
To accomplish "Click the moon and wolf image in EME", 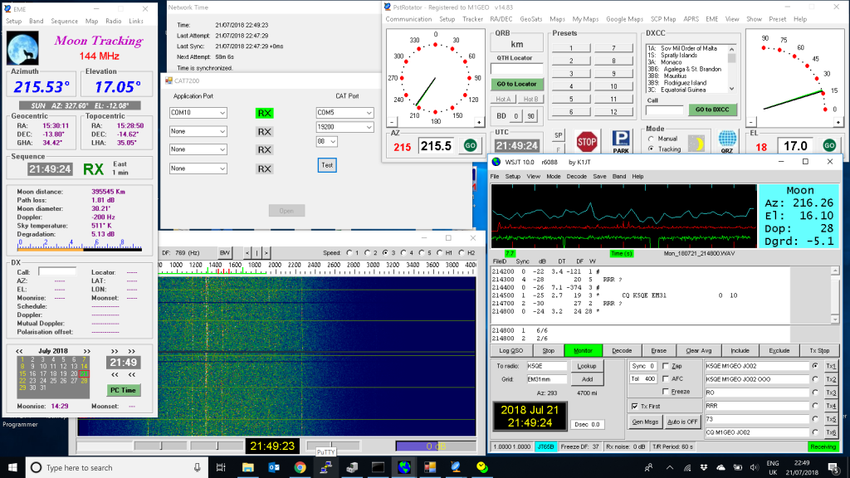I will [x=22, y=48].
